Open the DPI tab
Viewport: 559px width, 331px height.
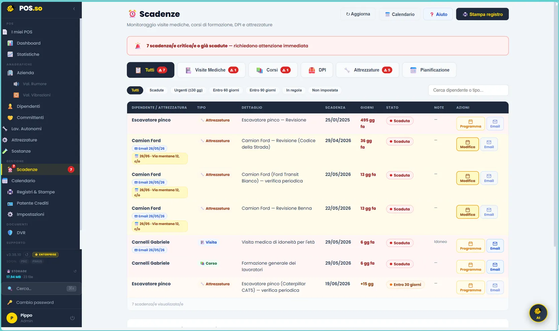point(317,70)
